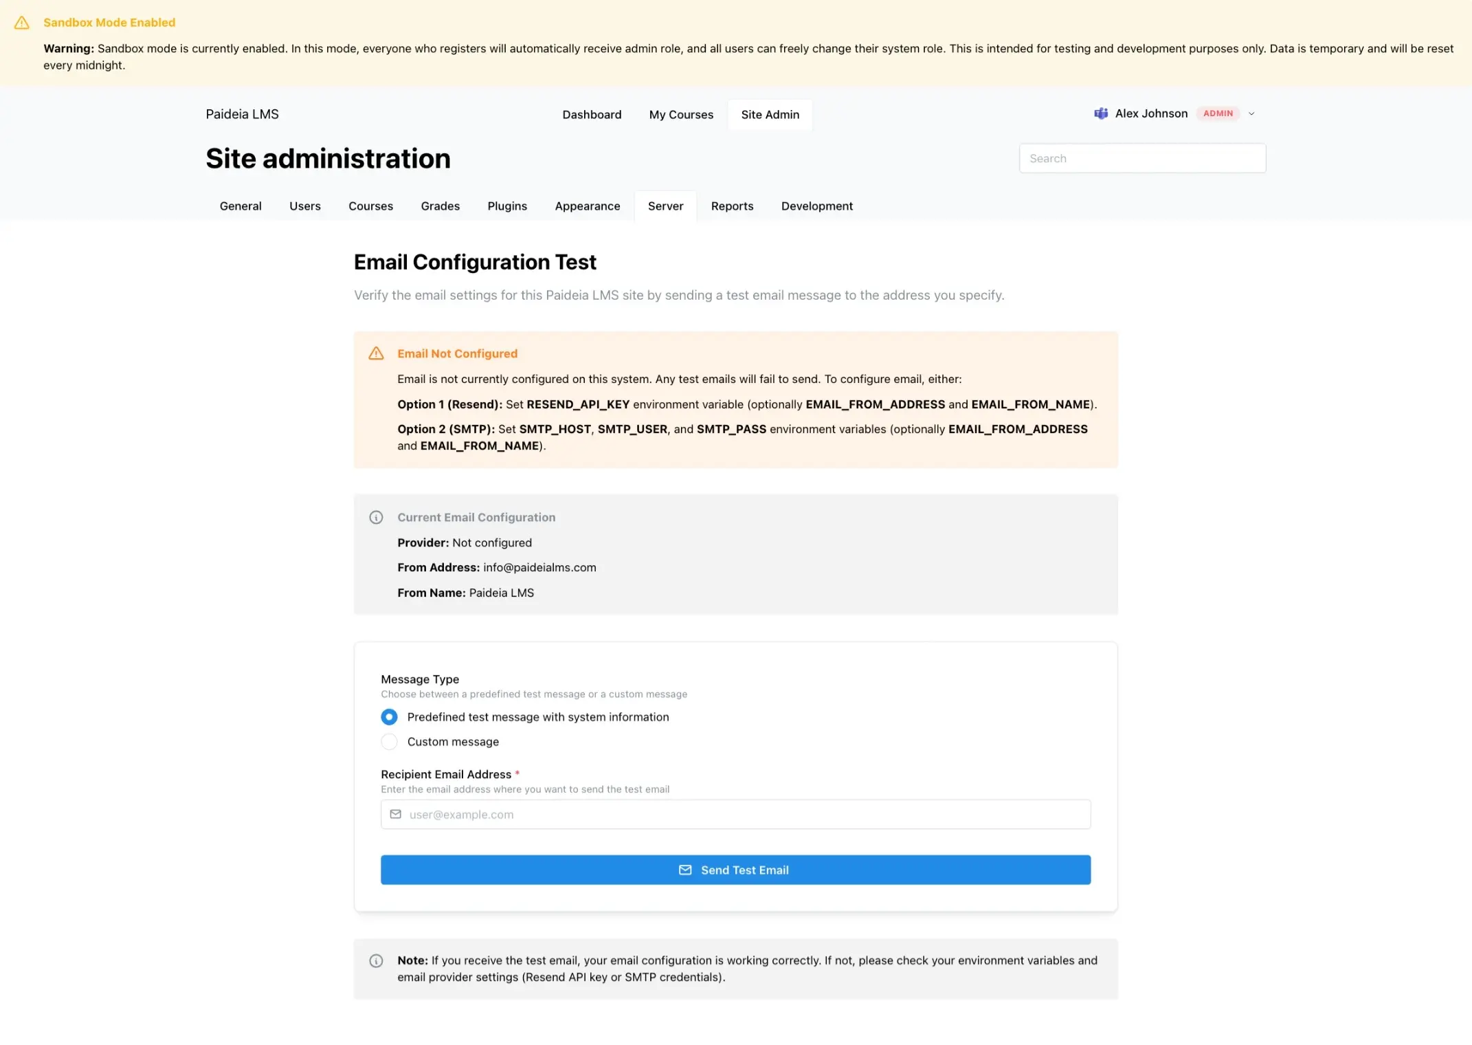1472x1045 pixels.
Task: Click the Sandbox Mode warning triangle icon
Action: pyautogui.click(x=22, y=23)
